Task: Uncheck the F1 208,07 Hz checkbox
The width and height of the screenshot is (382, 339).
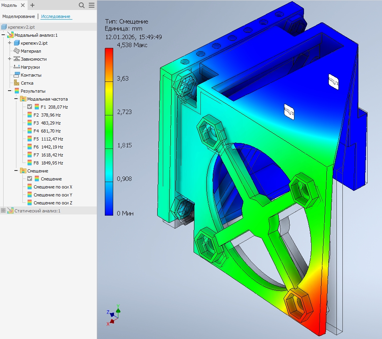Action: pyautogui.click(x=30, y=107)
